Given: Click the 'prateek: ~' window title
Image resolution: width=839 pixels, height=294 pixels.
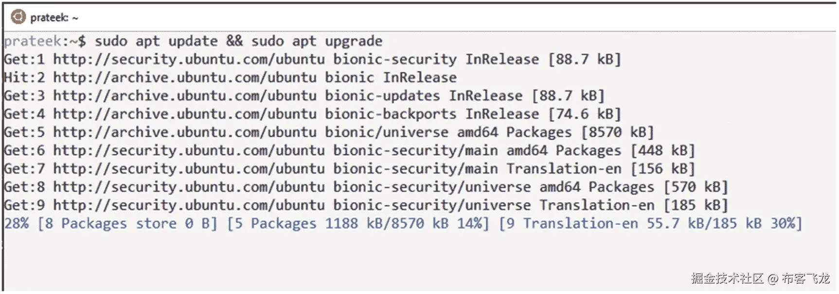Looking at the screenshot, I should (x=54, y=18).
